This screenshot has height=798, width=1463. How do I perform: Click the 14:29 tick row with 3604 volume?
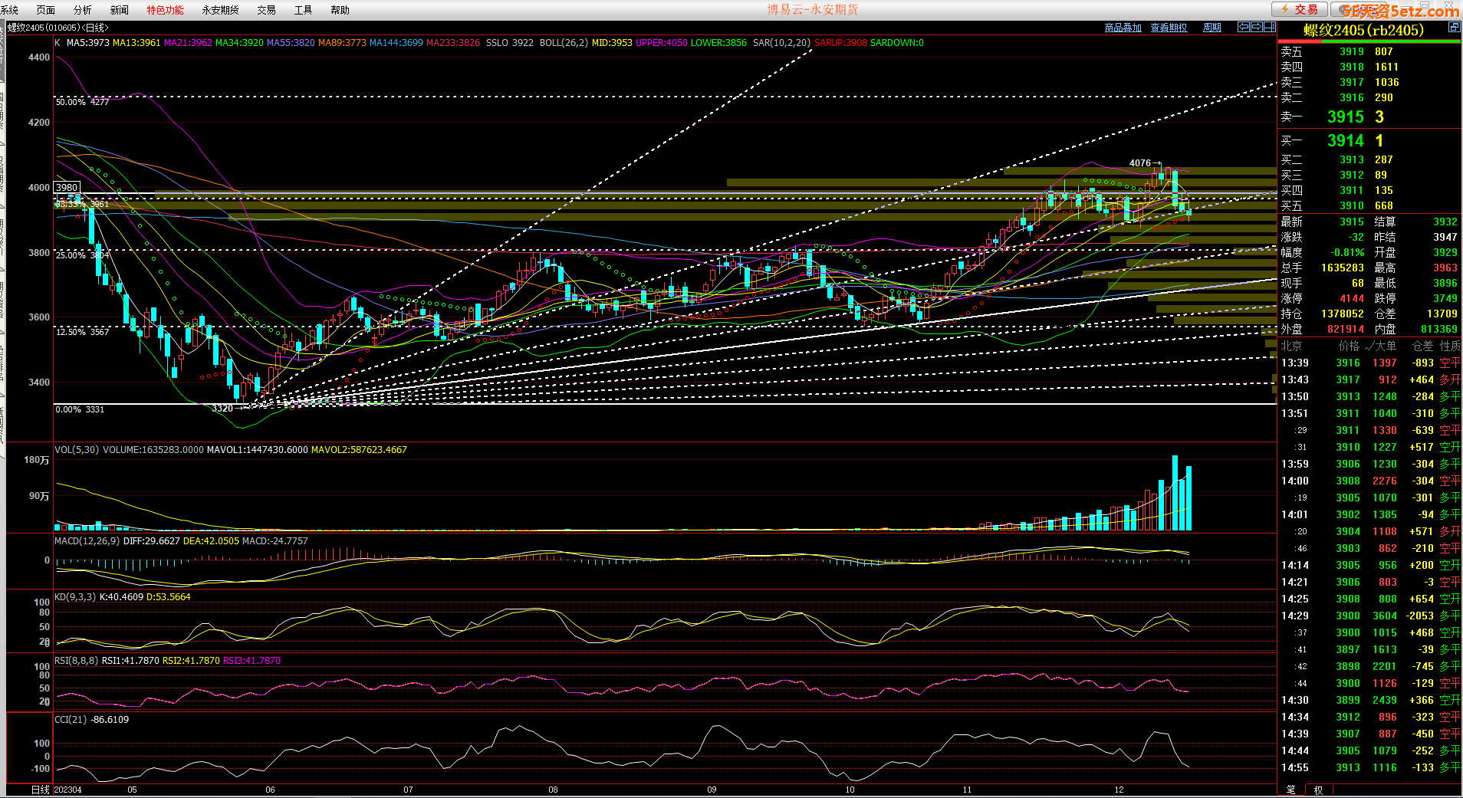click(x=1370, y=616)
